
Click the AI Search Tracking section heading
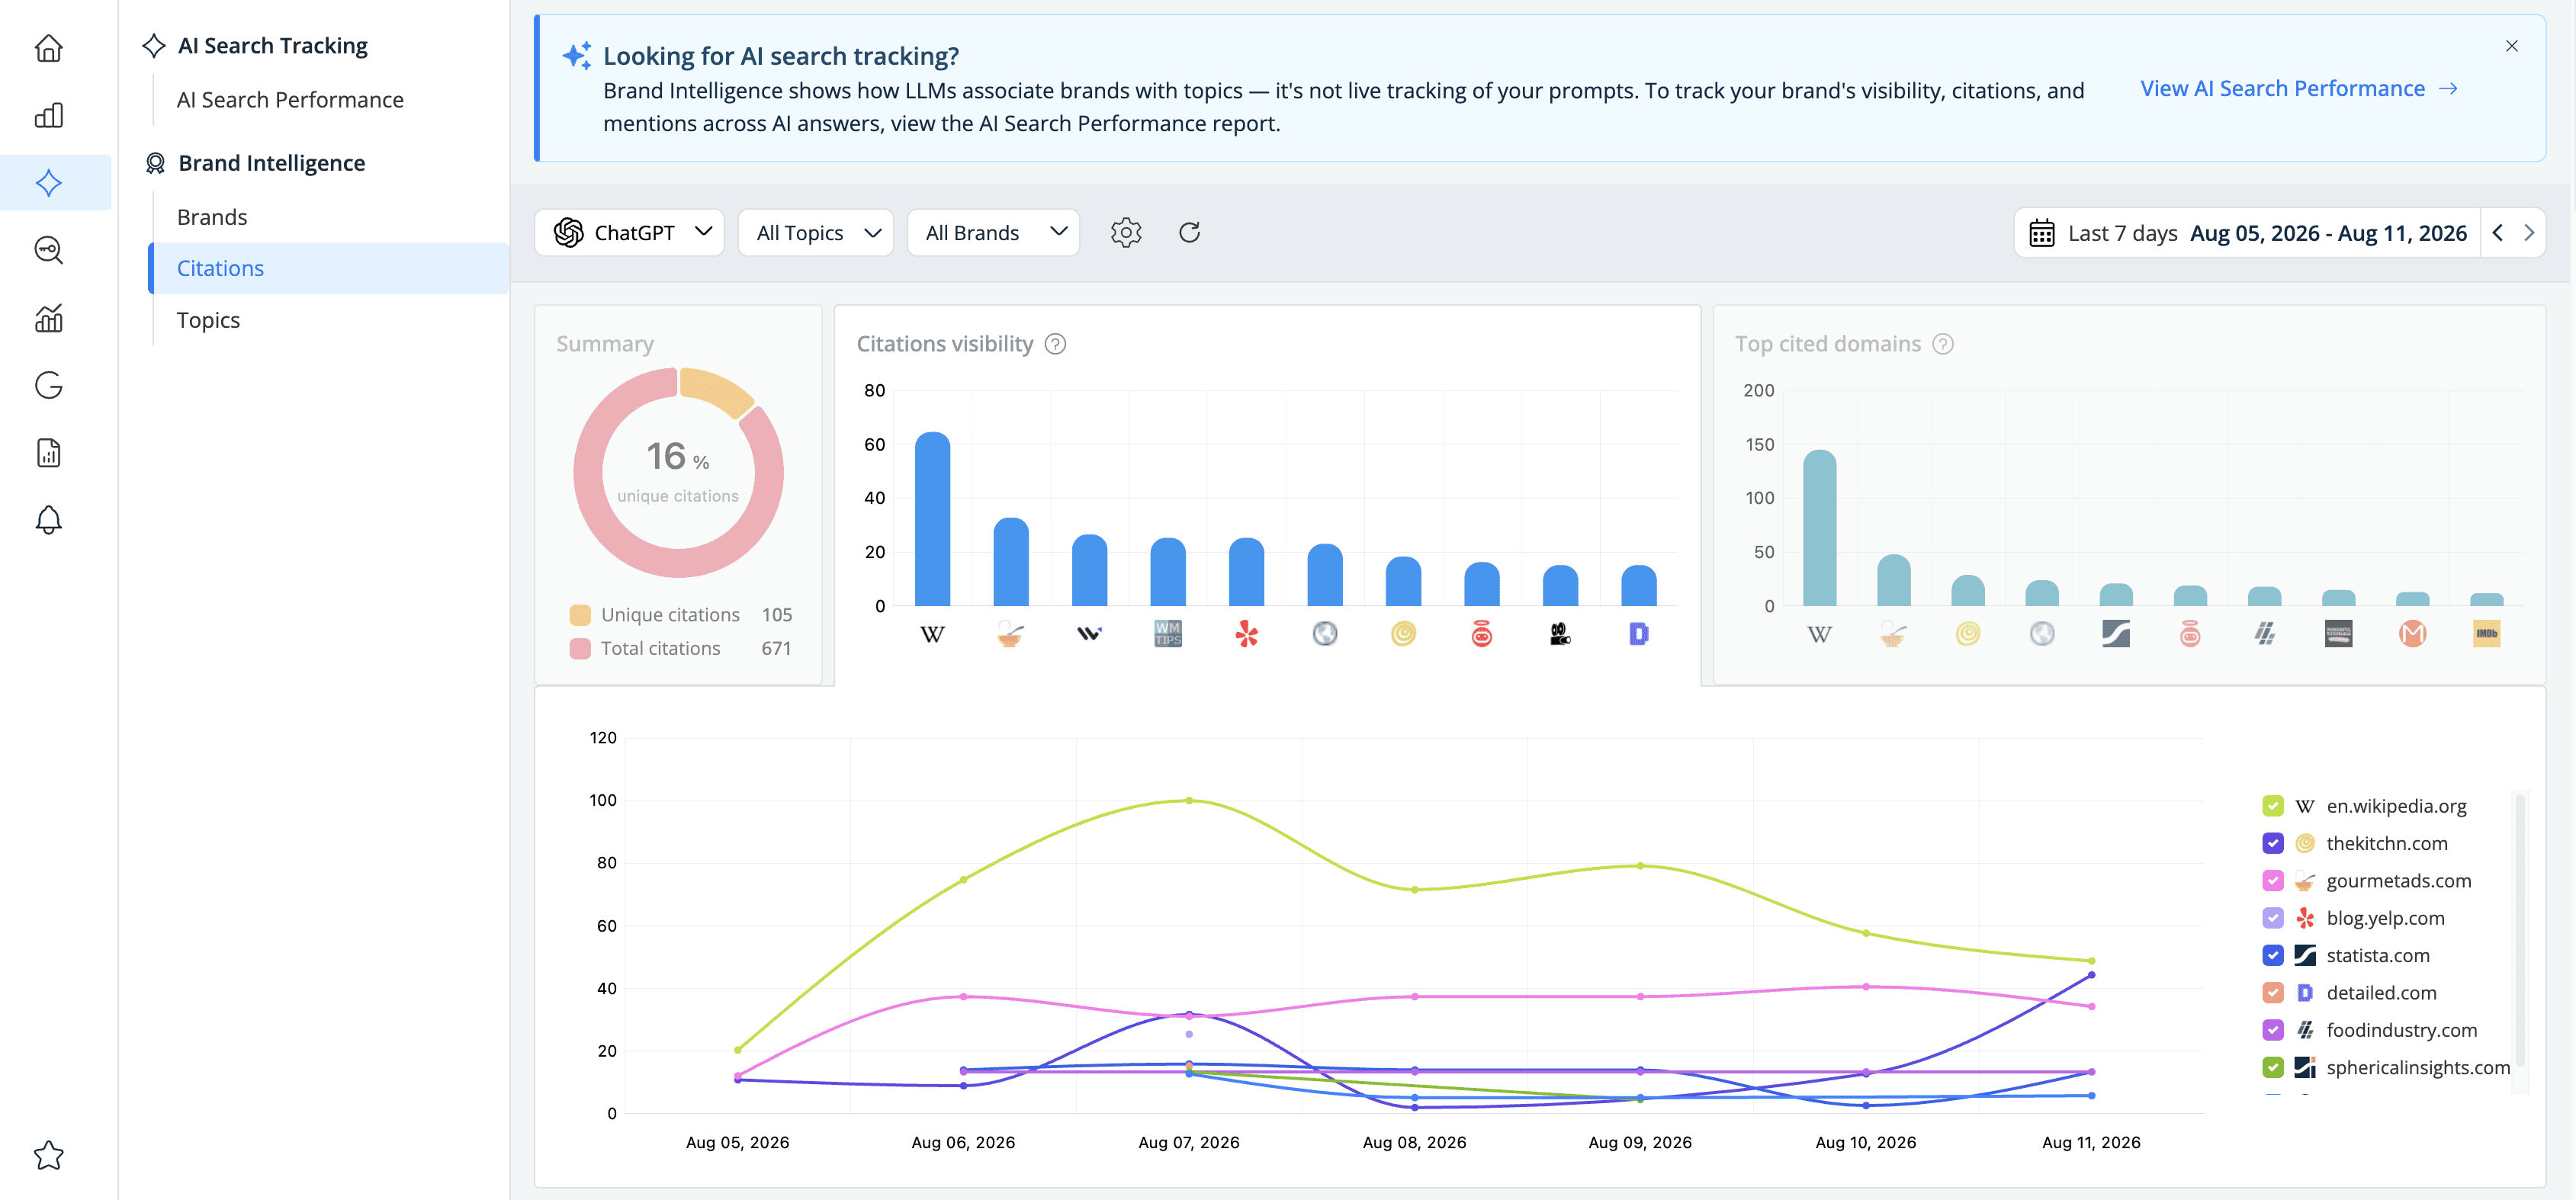[273, 46]
